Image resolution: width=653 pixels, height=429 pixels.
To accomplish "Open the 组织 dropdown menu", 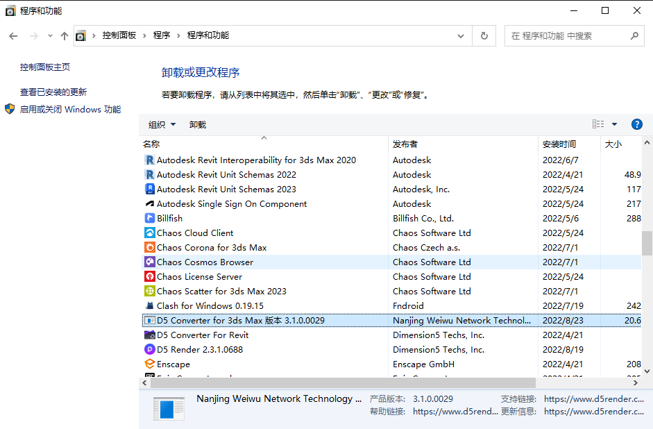I will click(x=162, y=124).
